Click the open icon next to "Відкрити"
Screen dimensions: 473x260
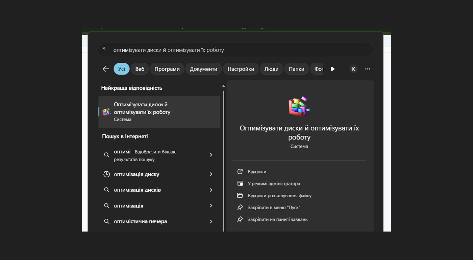[240, 172]
